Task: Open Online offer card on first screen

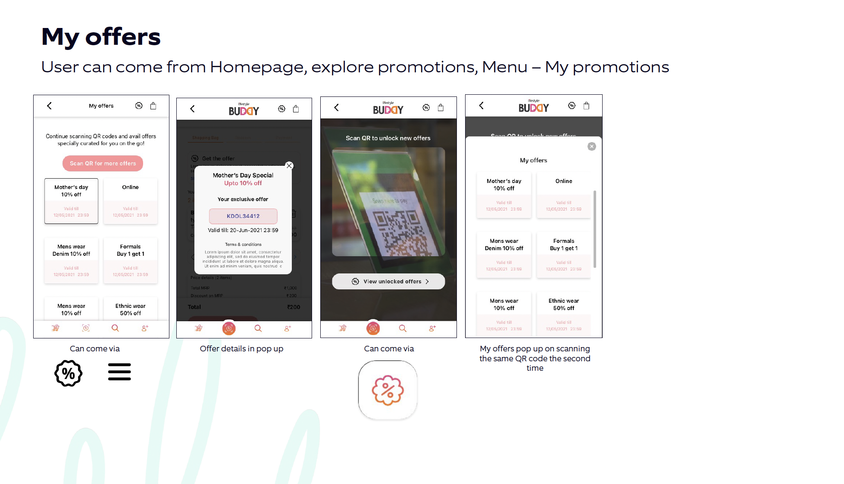Action: pyautogui.click(x=131, y=201)
